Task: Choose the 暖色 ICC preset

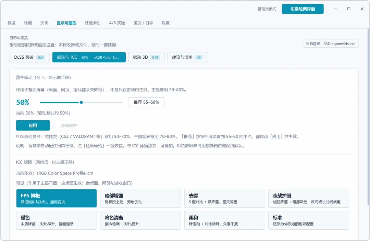Action: (x=57, y=220)
